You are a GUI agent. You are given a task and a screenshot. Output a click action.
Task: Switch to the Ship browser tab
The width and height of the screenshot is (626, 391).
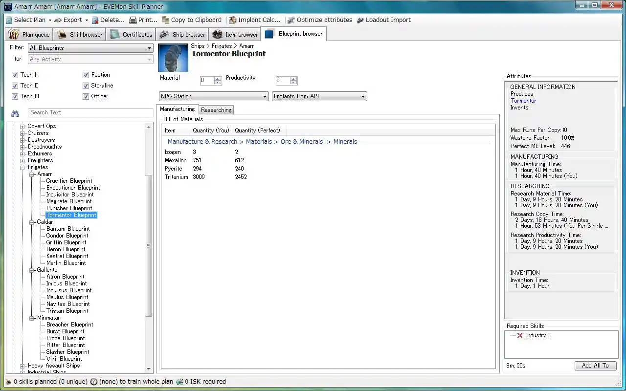pyautogui.click(x=182, y=35)
